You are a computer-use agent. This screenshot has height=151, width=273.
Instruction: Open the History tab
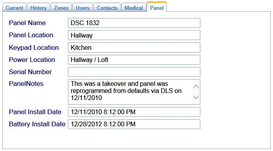pos(38,8)
